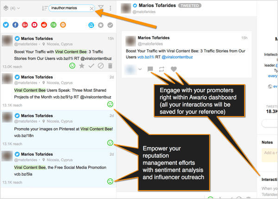Expand account switcher chevron under tweet
This screenshot has width=278, height=199.
click(140, 69)
